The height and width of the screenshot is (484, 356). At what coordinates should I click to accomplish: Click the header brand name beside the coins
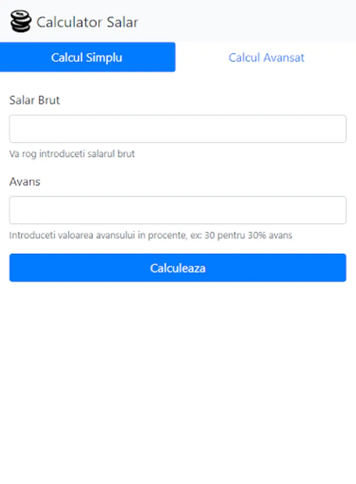(x=87, y=23)
